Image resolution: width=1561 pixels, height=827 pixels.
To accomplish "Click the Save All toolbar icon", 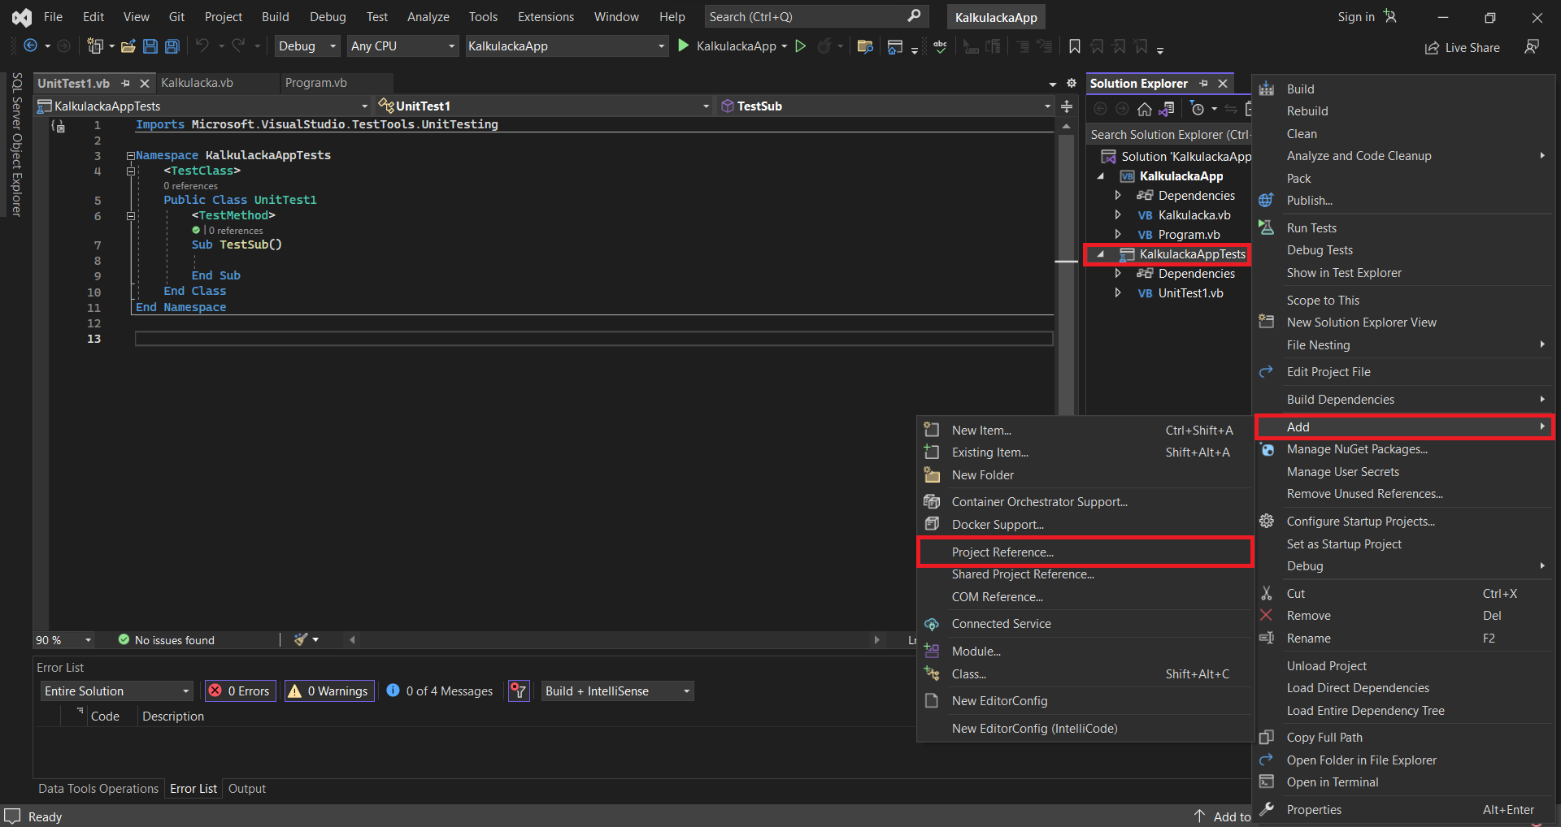I will click(x=172, y=46).
